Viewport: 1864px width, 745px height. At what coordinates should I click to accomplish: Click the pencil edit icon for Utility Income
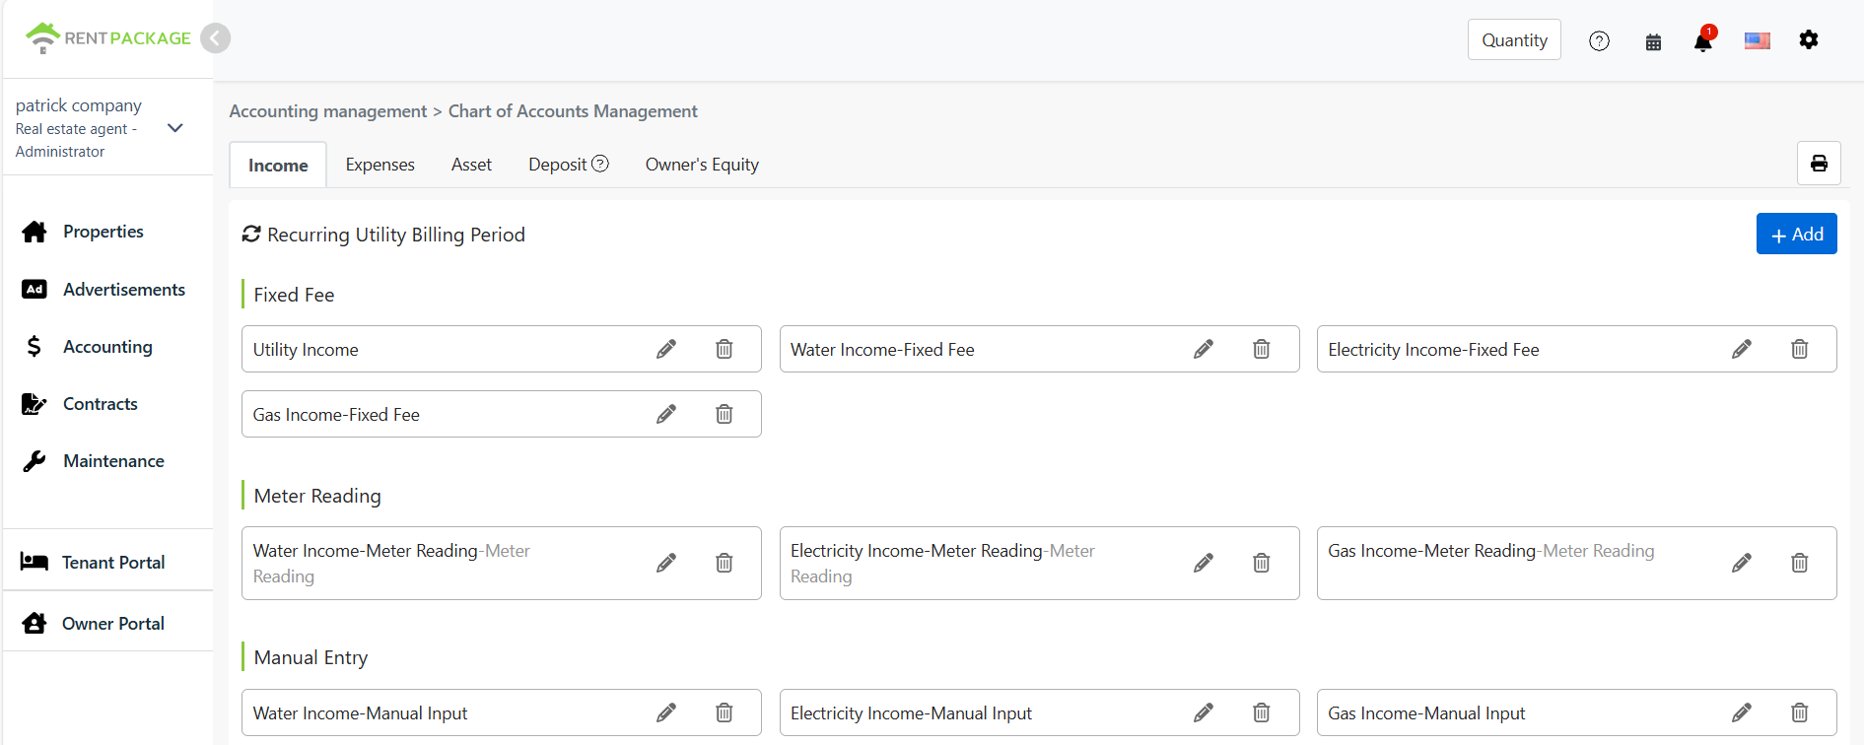point(666,349)
